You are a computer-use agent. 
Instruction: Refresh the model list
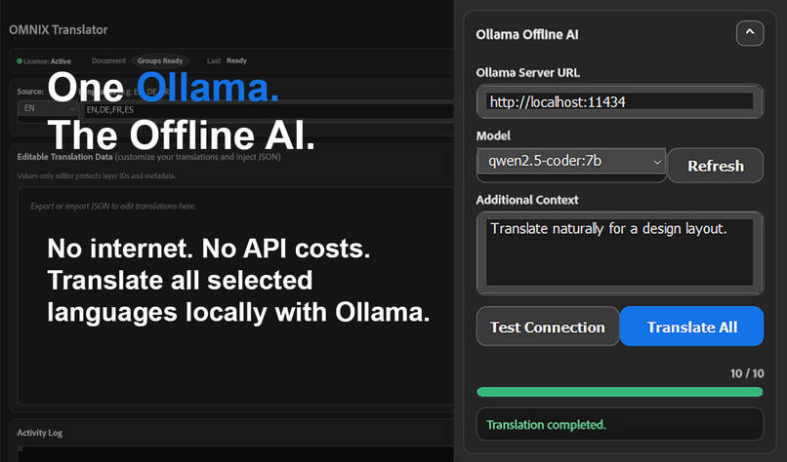point(716,166)
